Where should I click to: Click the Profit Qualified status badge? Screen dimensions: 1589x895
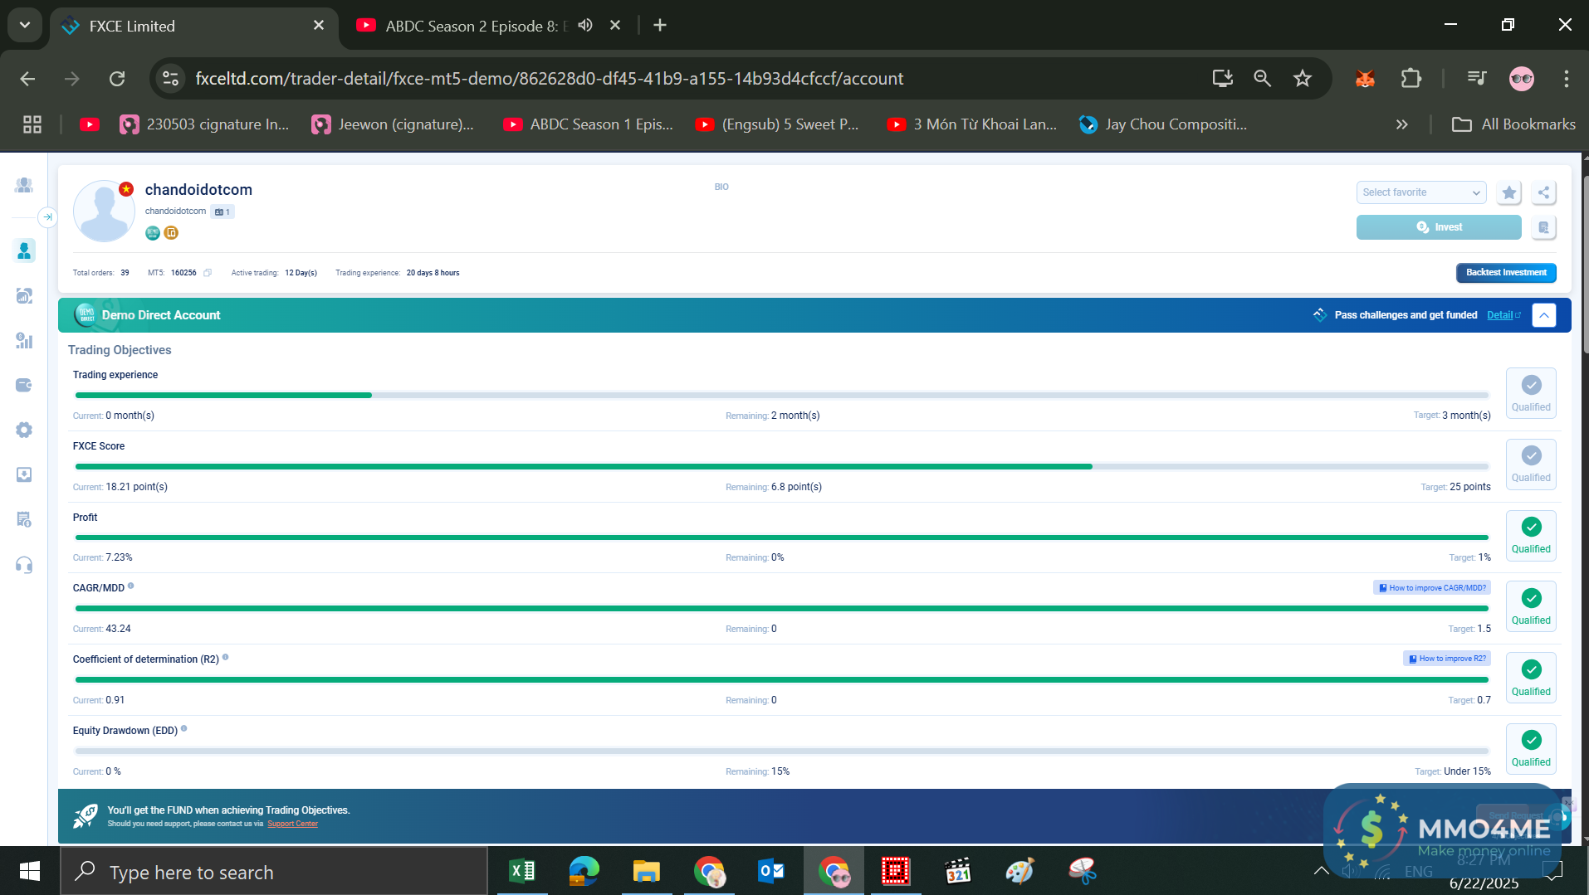click(x=1531, y=535)
